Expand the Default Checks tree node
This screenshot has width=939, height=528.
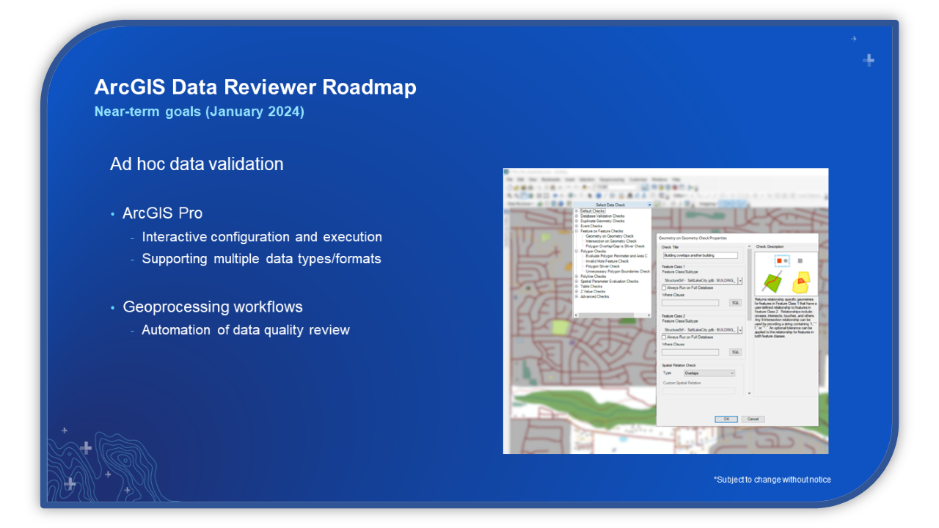pyautogui.click(x=577, y=211)
